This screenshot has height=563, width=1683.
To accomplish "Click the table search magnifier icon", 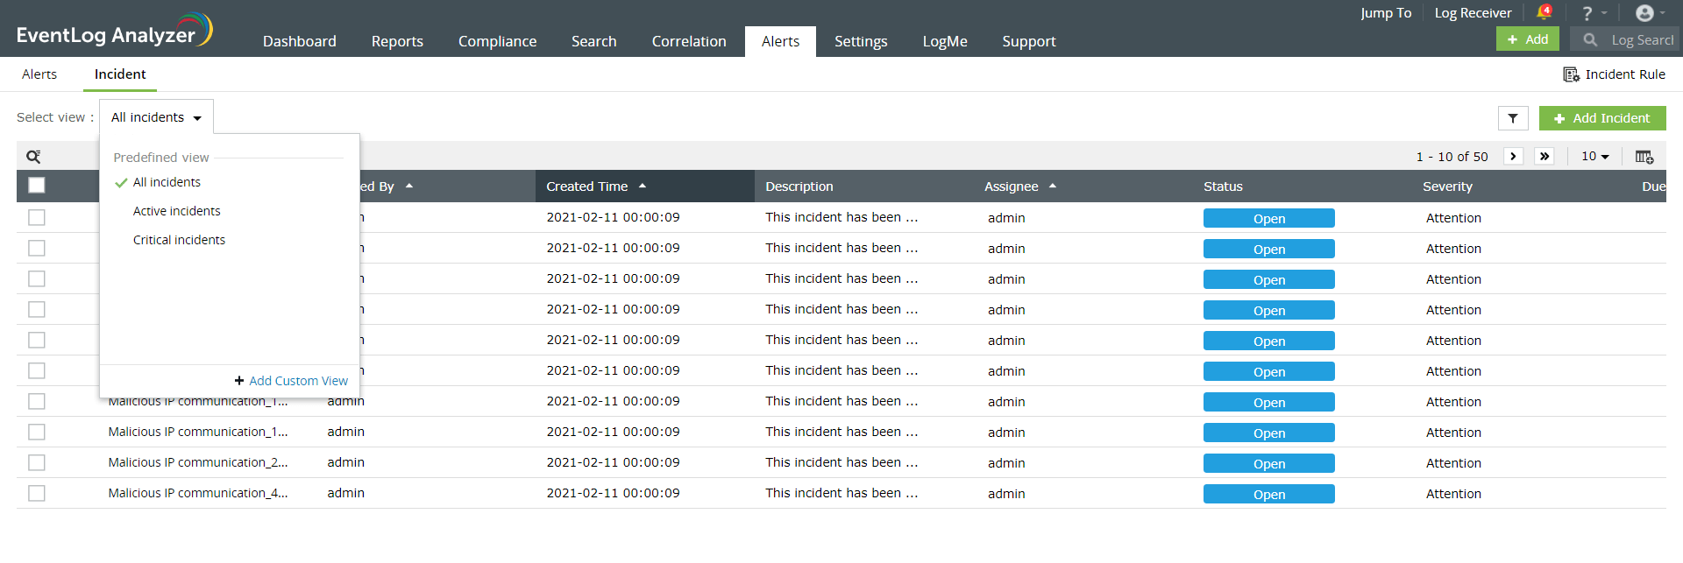I will coord(33,157).
